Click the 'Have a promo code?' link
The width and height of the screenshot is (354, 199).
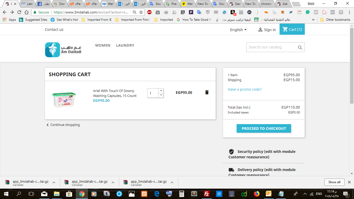point(245,89)
